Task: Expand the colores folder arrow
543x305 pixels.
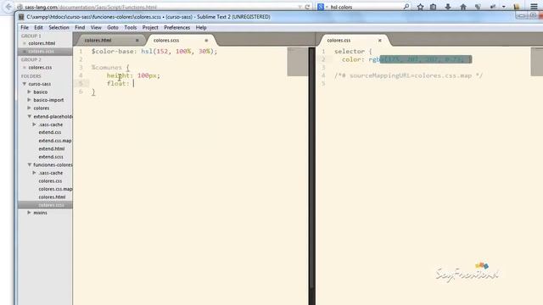Action: coord(29,108)
